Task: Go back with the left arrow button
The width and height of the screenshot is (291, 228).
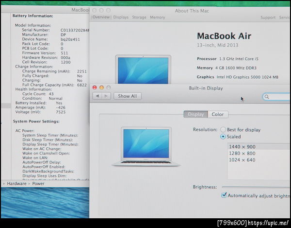Action: tap(97, 96)
